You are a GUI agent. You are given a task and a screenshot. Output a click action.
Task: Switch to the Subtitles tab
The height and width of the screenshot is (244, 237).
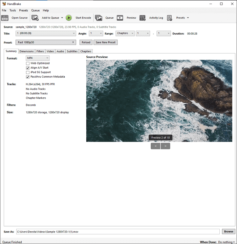click(72, 51)
